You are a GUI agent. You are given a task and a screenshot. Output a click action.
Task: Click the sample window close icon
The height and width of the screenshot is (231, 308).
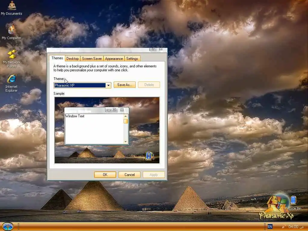(x=122, y=110)
